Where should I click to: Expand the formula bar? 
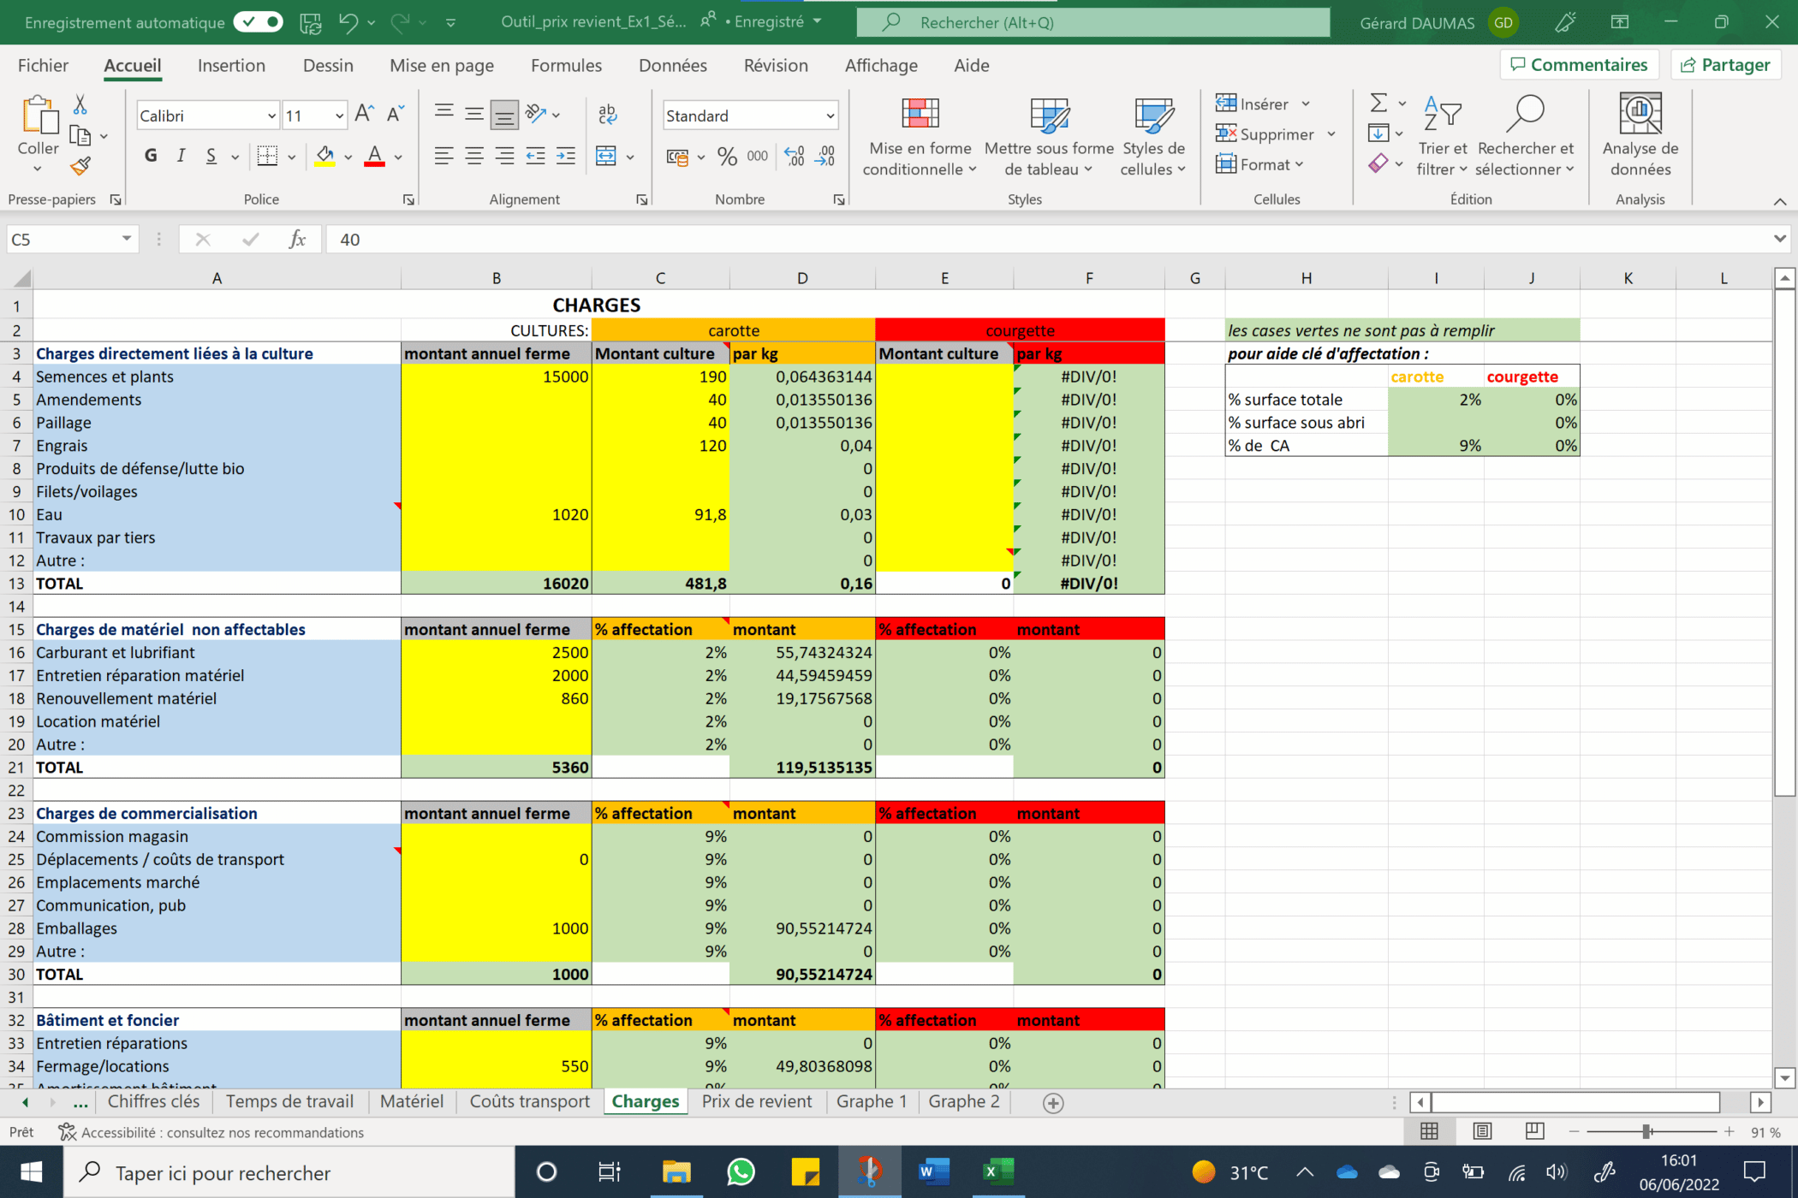pyautogui.click(x=1780, y=239)
